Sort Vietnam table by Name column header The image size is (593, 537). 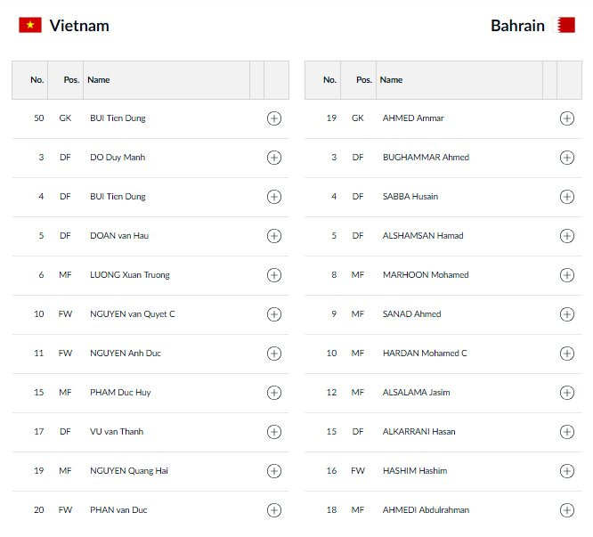[99, 80]
